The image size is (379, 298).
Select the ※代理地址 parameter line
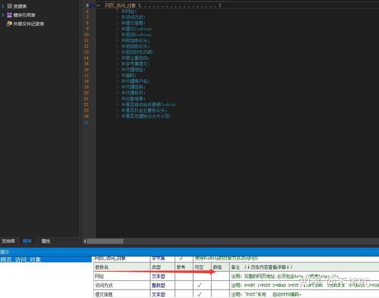tap(133, 70)
